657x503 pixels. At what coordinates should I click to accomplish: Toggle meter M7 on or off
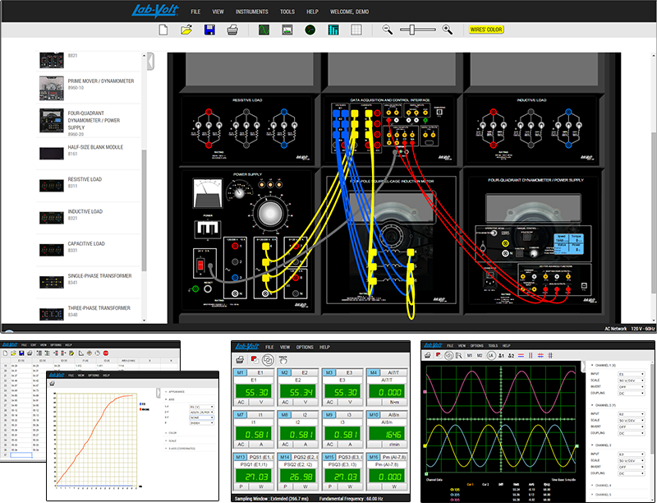click(240, 414)
